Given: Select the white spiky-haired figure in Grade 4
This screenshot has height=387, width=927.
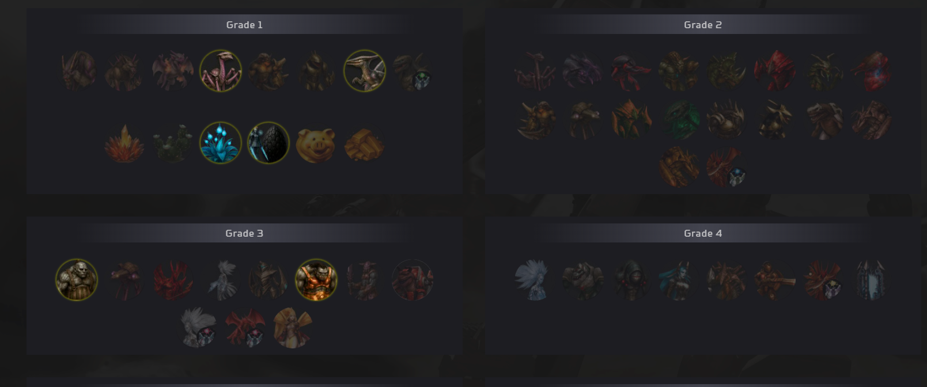Looking at the screenshot, I should 534,280.
